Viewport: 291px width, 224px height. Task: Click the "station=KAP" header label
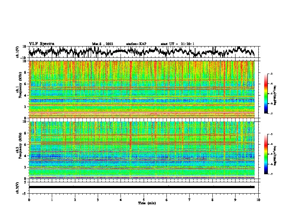click(x=136, y=44)
